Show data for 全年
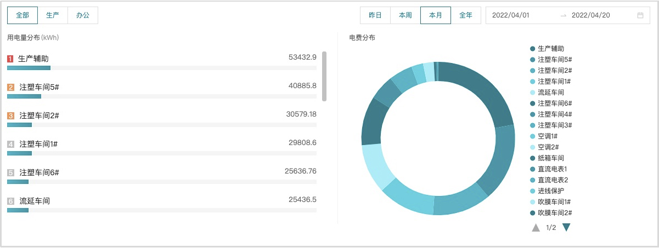 tap(465, 15)
